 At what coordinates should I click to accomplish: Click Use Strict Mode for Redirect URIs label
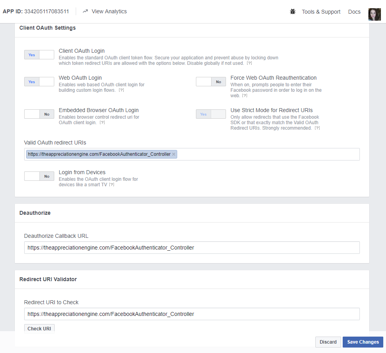[x=272, y=110]
